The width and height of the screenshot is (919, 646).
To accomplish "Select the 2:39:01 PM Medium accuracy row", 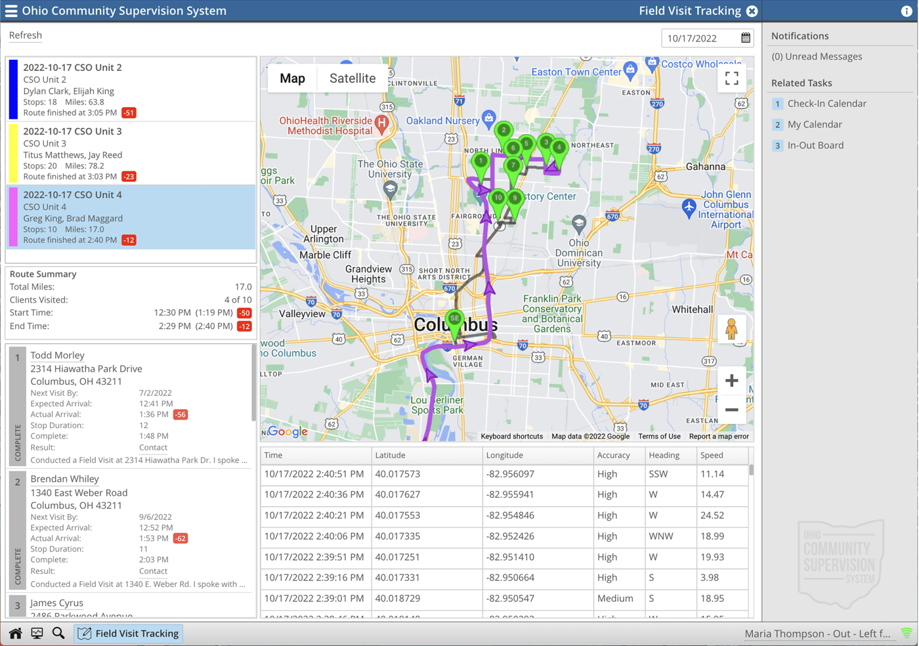I will click(x=505, y=599).
